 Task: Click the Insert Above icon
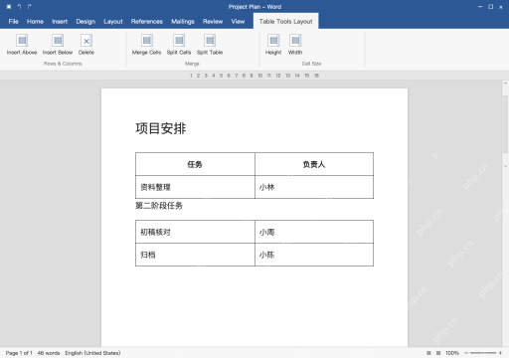coord(22,41)
